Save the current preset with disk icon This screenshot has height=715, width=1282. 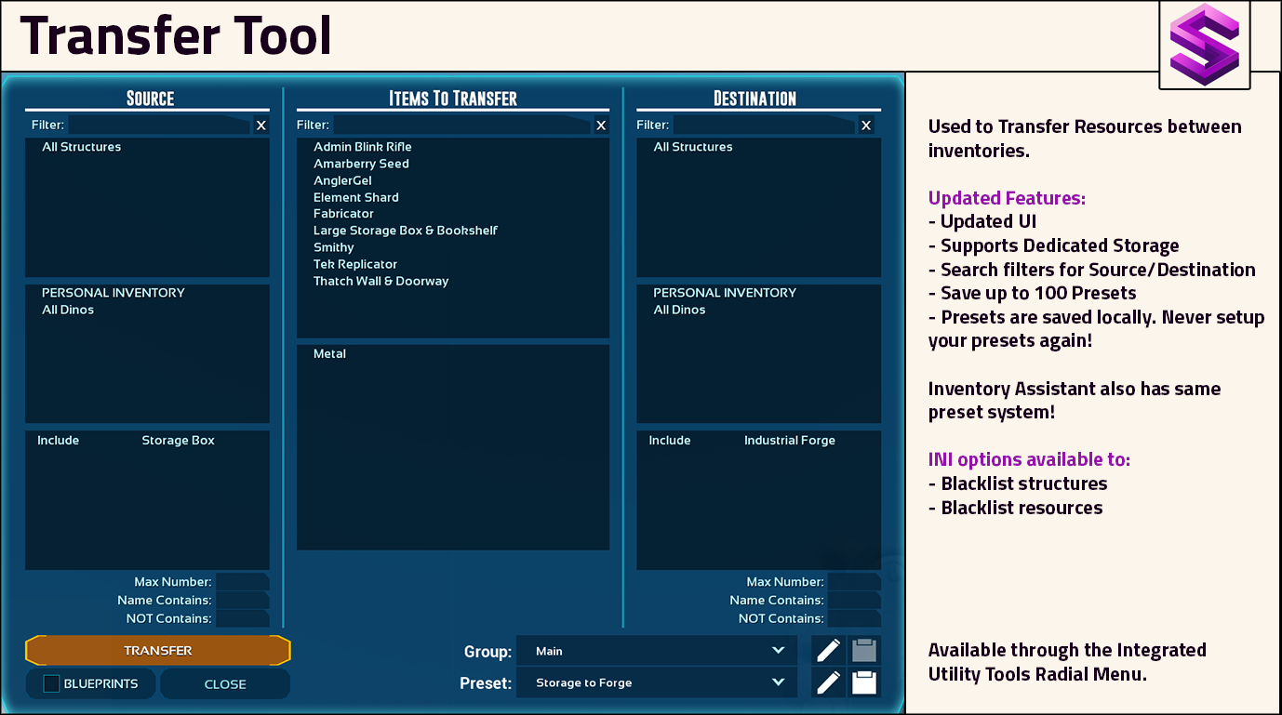[x=864, y=682]
